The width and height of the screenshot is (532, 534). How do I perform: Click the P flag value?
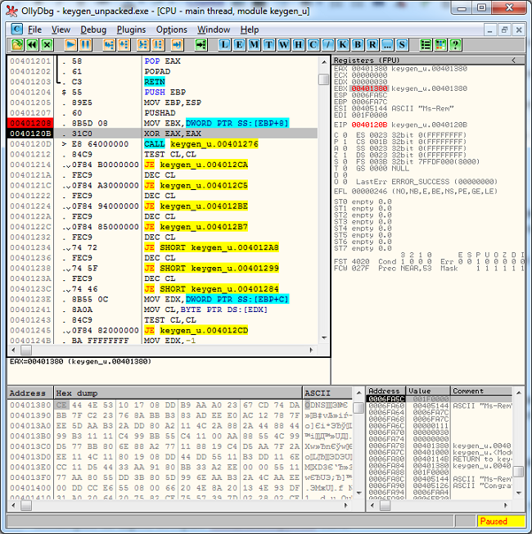(x=345, y=142)
